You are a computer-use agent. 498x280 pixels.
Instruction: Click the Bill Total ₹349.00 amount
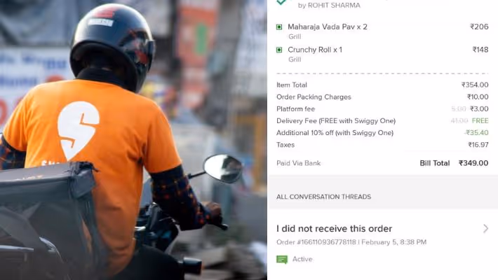[473, 163]
